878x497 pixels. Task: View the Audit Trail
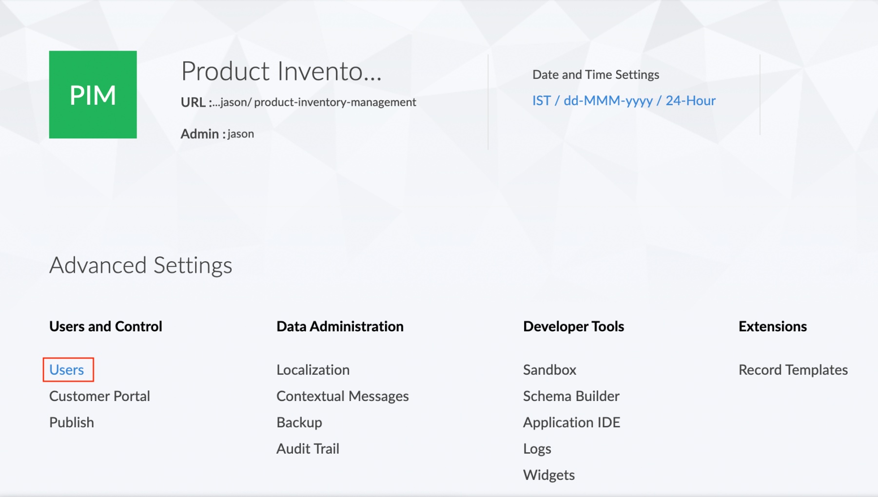click(308, 449)
